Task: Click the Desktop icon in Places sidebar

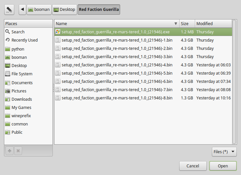Action: click(8, 65)
